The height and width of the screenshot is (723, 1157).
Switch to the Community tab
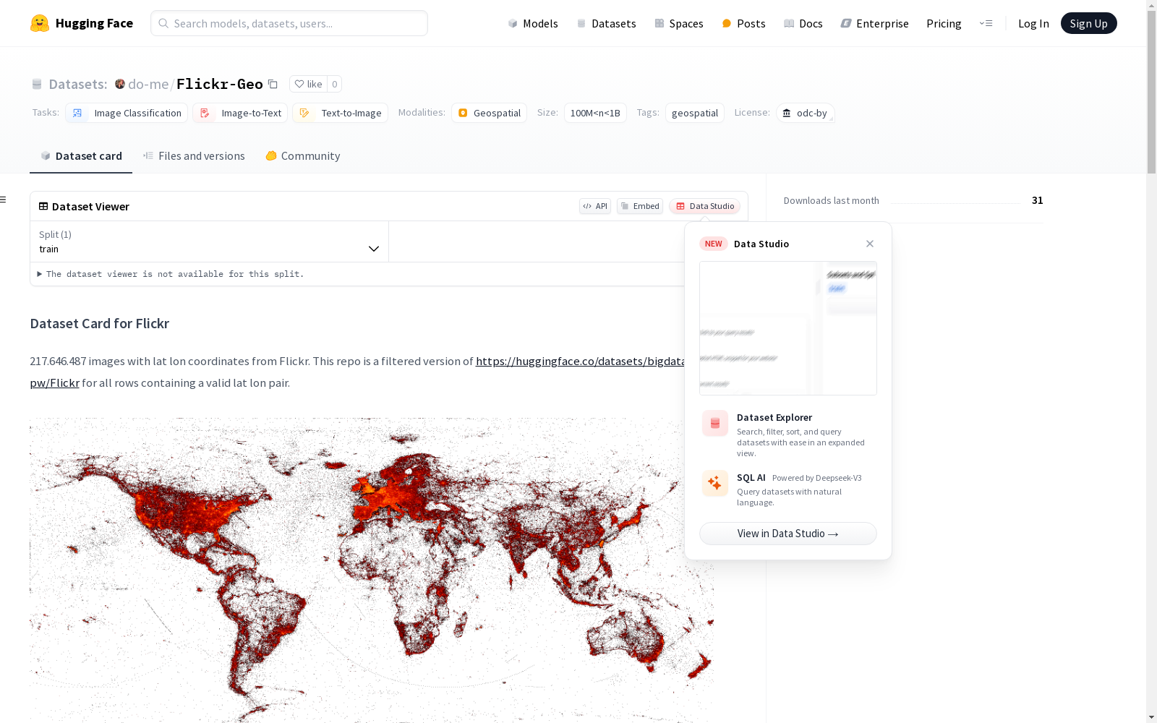click(x=303, y=155)
